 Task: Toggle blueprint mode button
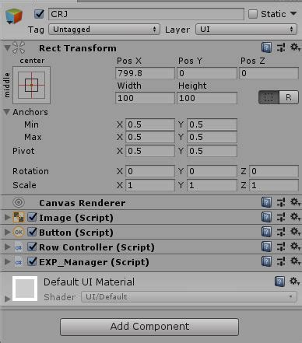pos(269,97)
